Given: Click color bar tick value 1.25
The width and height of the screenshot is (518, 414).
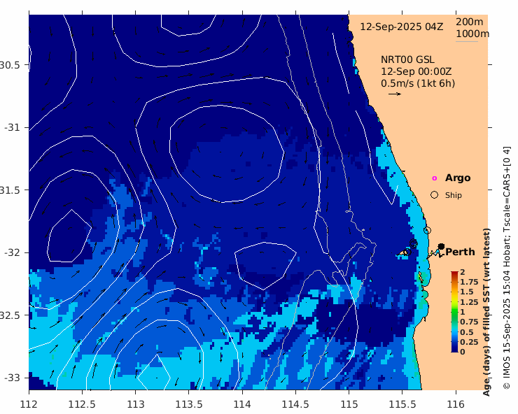Looking at the screenshot, I should pyautogui.click(x=469, y=302).
